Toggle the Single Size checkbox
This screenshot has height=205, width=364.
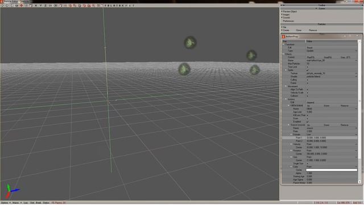click(307, 163)
